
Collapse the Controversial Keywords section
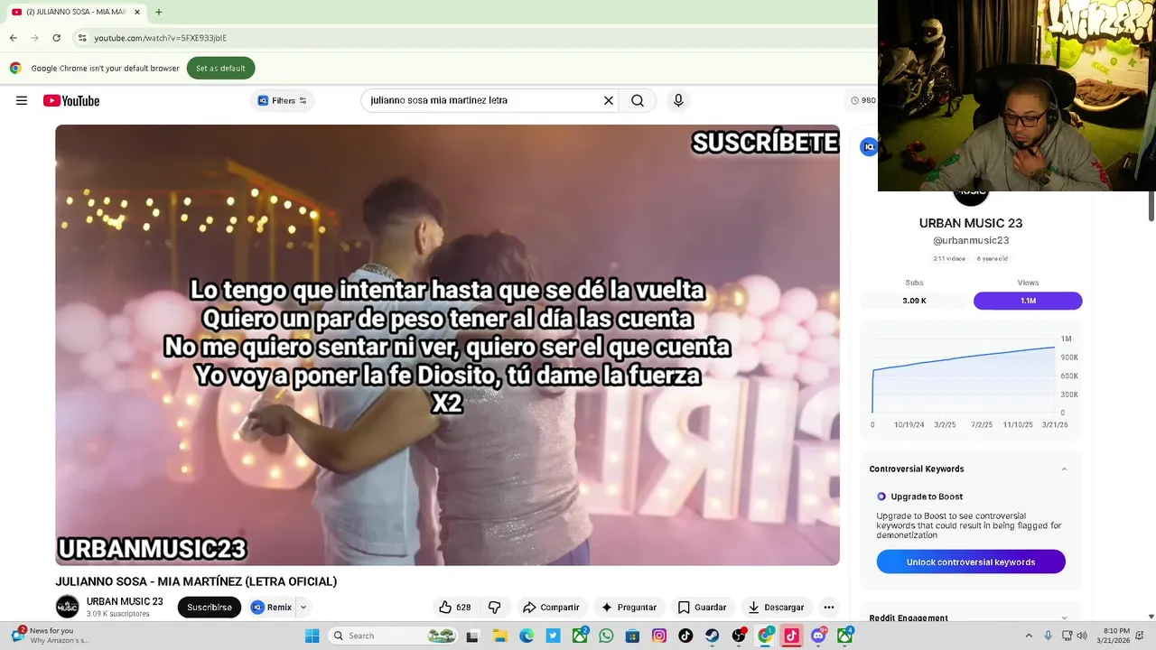pyautogui.click(x=1064, y=469)
